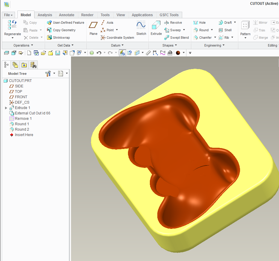Select the Revolve tool
279x261 pixels.
pos(173,23)
